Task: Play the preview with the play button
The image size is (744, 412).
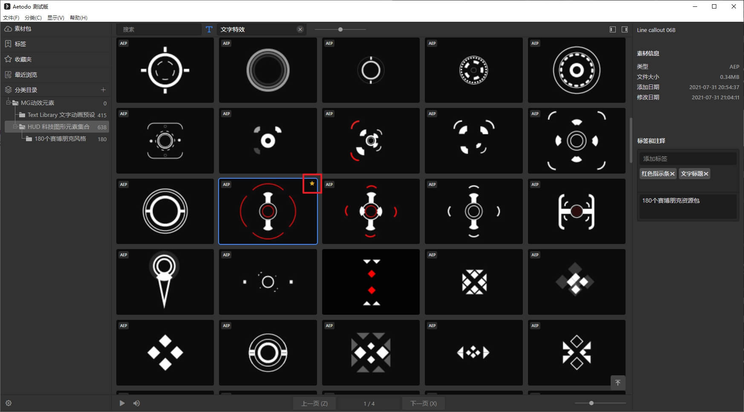Action: point(122,403)
